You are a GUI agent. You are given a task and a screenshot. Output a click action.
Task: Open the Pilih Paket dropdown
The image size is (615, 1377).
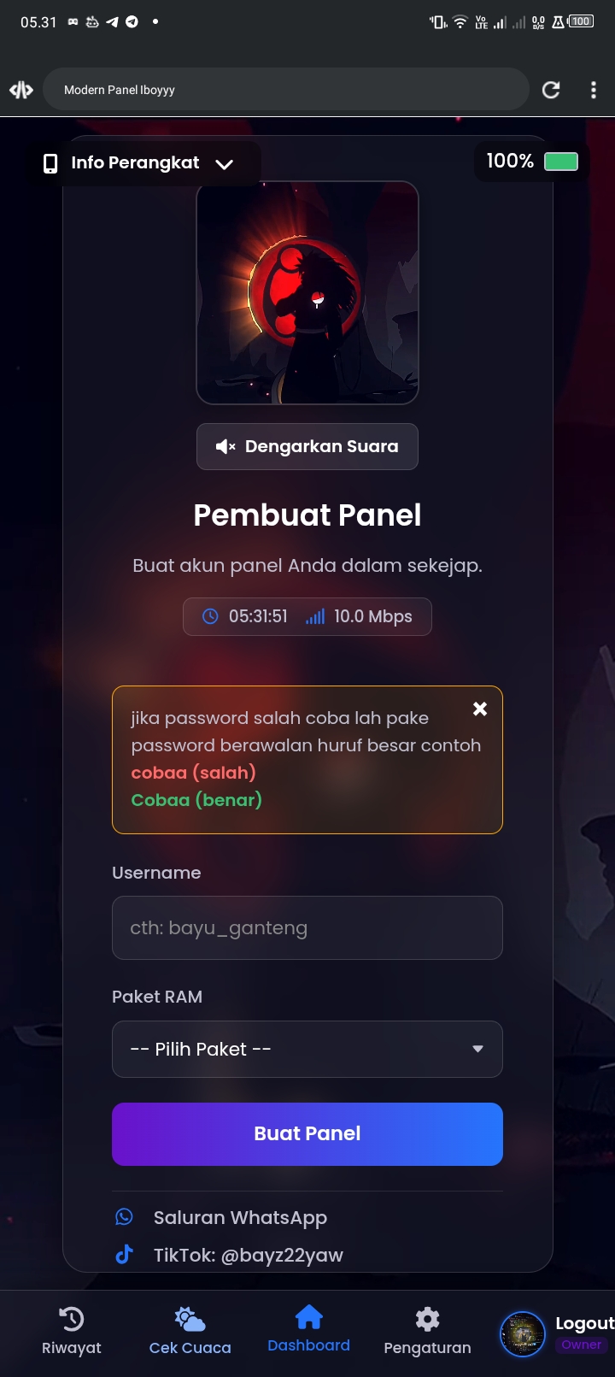click(307, 1049)
